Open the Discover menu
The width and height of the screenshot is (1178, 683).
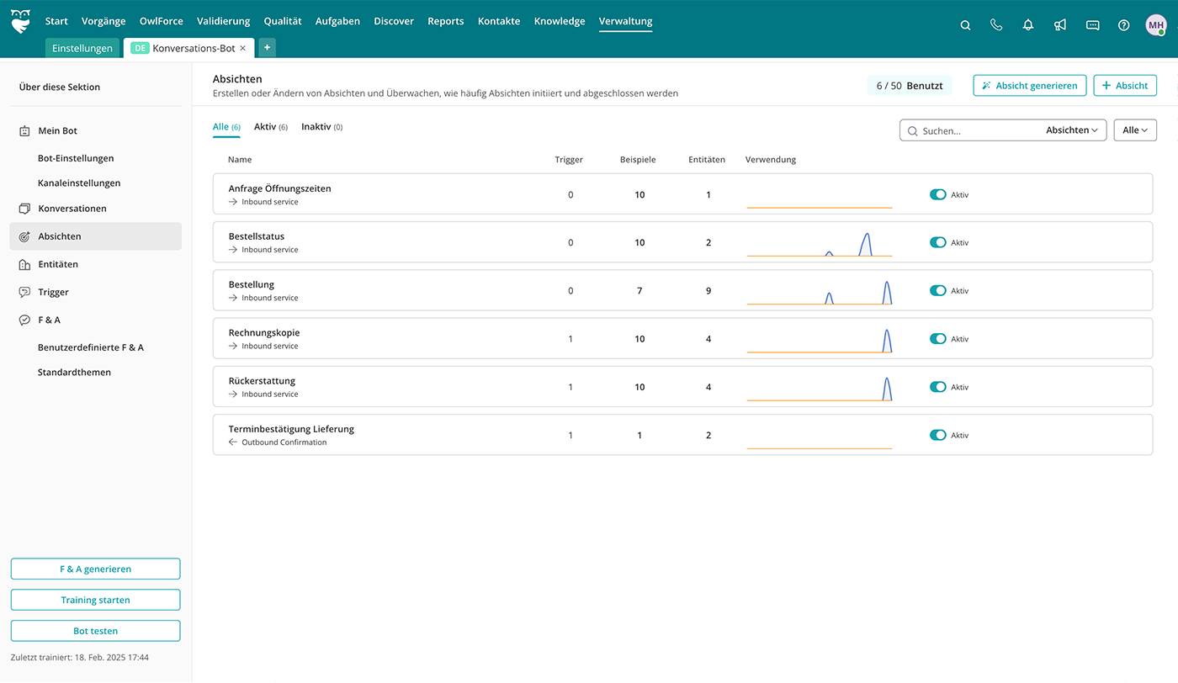(394, 21)
